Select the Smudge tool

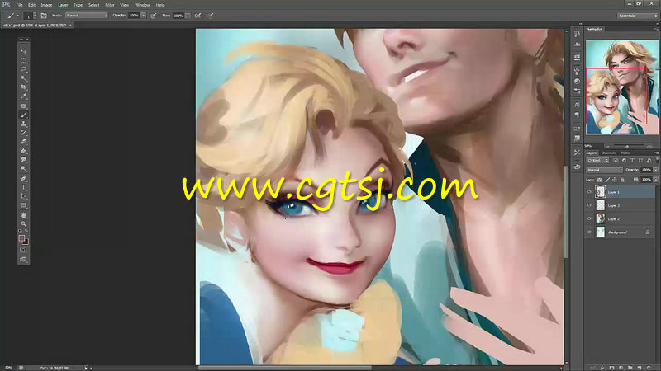(24, 160)
